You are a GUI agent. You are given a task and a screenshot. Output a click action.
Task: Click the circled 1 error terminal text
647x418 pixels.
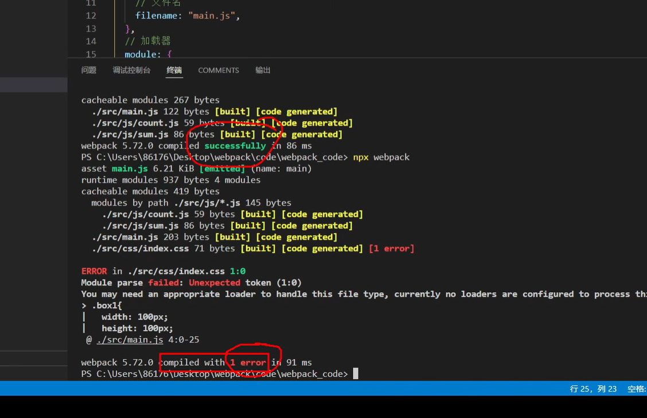[247, 362]
